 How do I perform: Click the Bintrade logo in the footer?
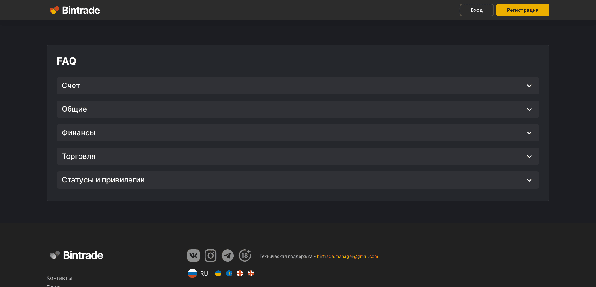(x=76, y=255)
